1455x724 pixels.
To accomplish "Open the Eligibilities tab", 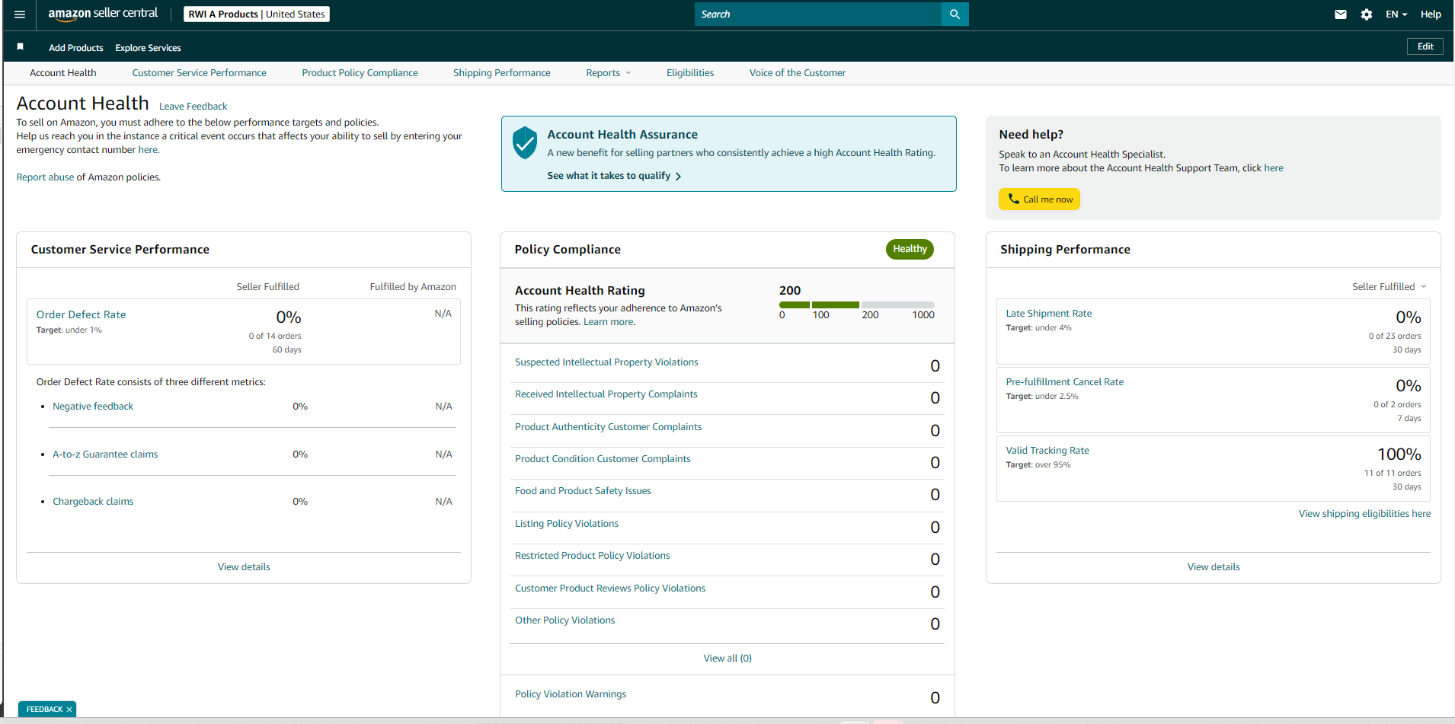I will [x=690, y=73].
